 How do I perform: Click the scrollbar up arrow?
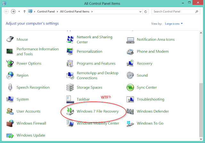[201, 33]
